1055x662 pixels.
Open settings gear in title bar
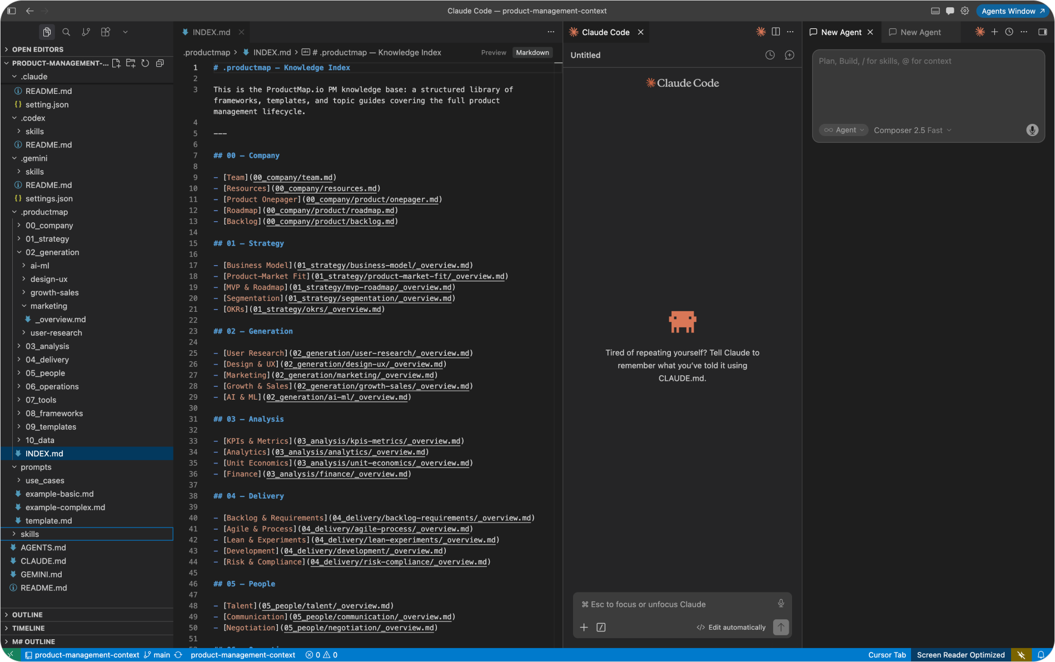(965, 11)
